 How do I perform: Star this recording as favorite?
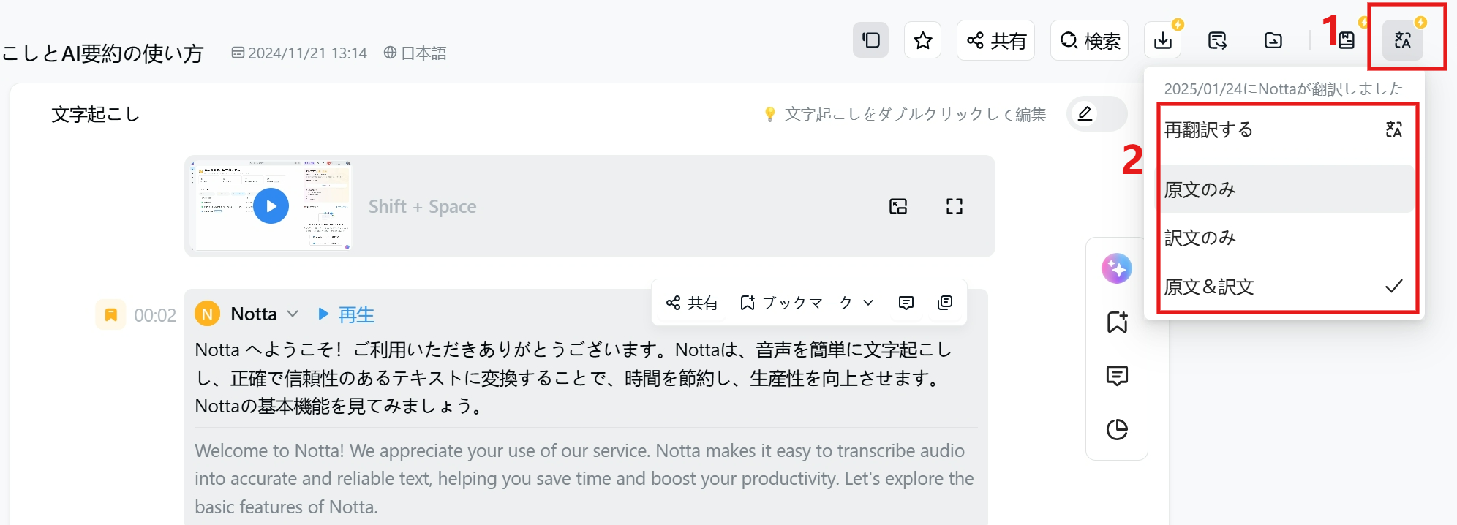click(x=922, y=40)
